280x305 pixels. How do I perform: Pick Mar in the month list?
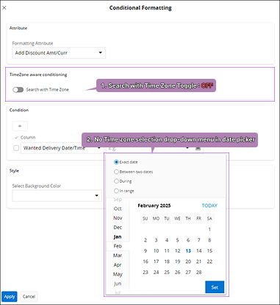pyautogui.click(x=118, y=256)
